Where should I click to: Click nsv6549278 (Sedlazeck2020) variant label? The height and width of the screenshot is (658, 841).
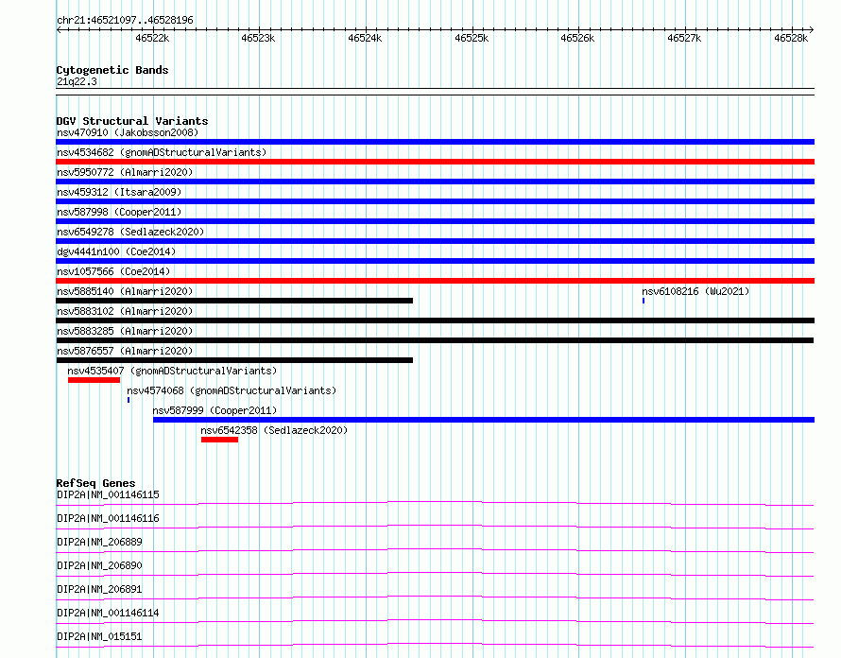(130, 232)
